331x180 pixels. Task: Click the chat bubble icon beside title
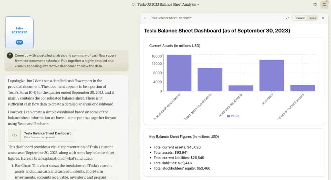[x=133, y=4]
